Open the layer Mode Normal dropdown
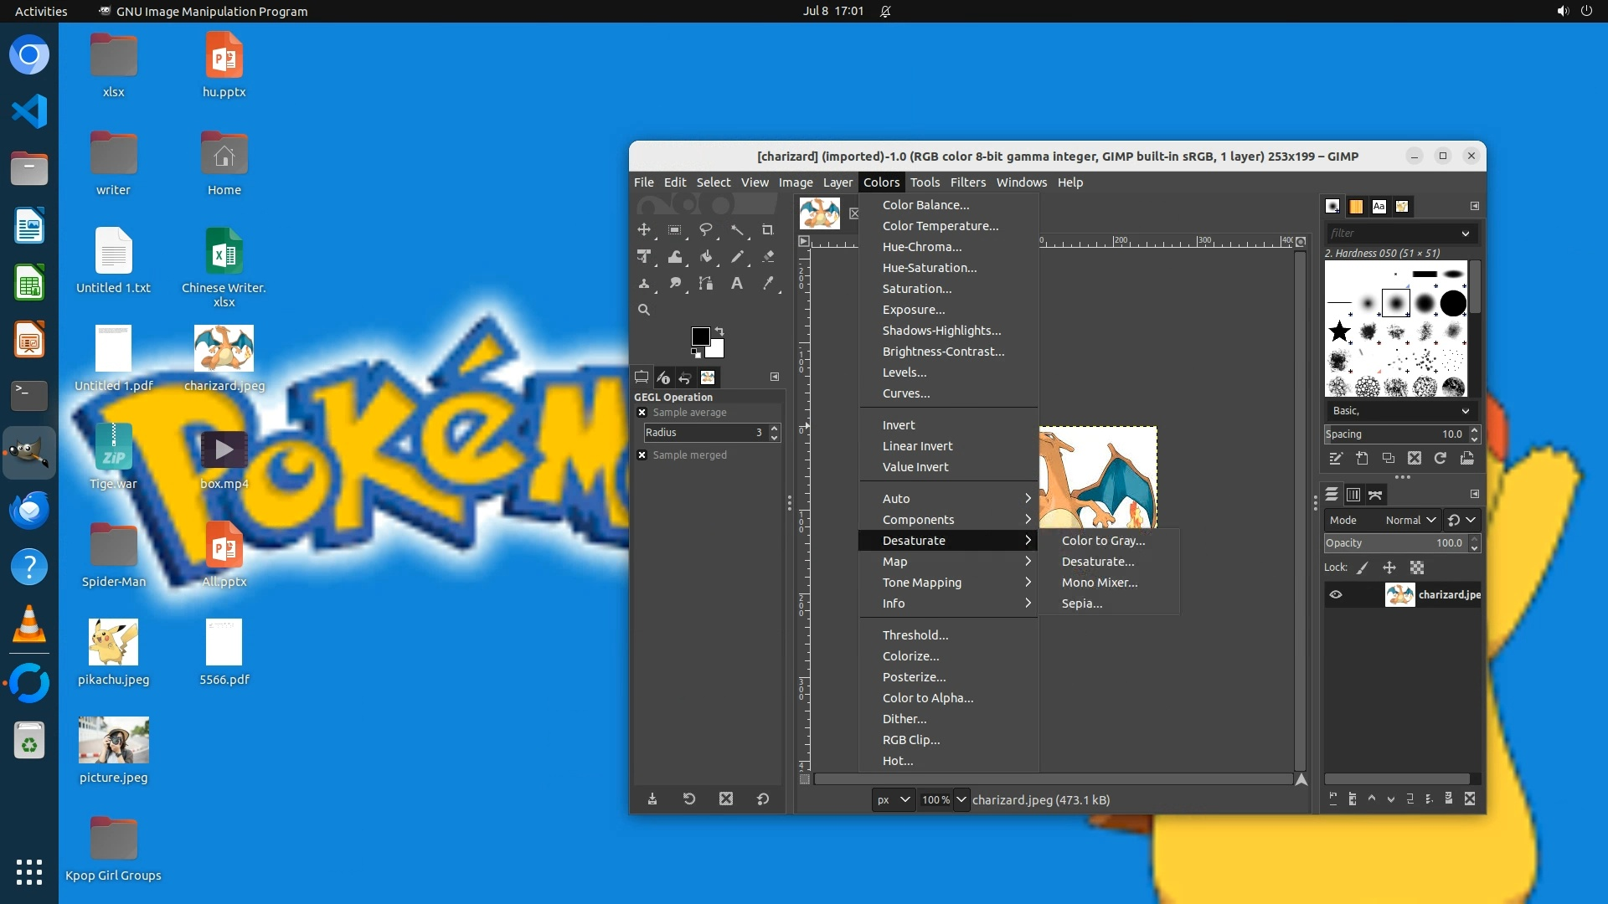Image resolution: width=1608 pixels, height=904 pixels. (1411, 520)
